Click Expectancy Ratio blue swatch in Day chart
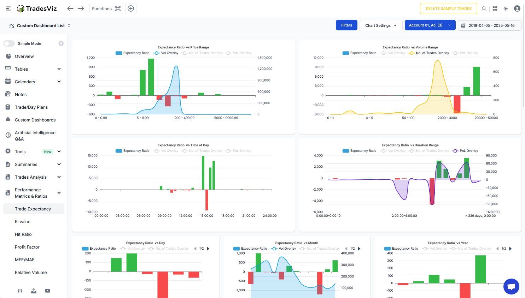The height and width of the screenshot is (298, 525). click(85, 249)
